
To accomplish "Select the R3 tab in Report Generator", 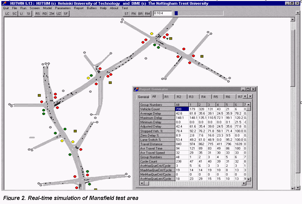I will tap(191, 97).
